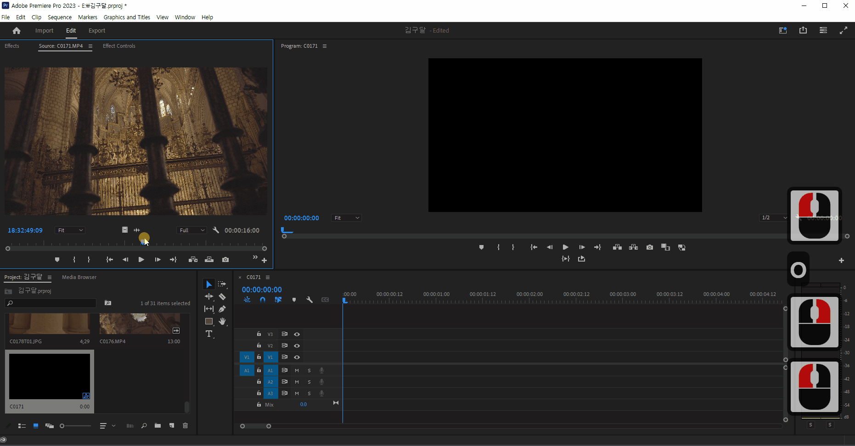Click the project thumbnail zoom slider
The height and width of the screenshot is (446, 855).
pos(76,426)
